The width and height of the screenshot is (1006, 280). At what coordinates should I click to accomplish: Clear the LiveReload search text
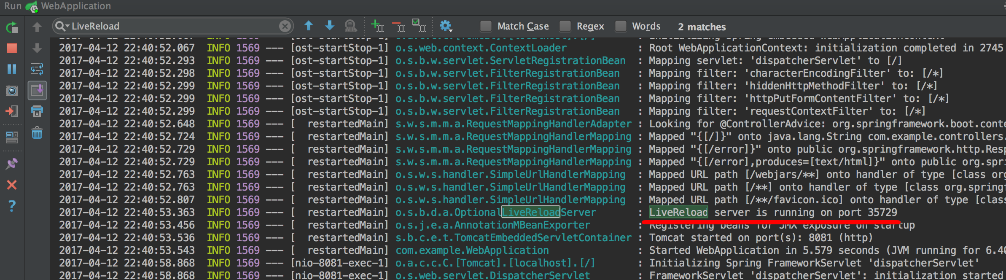[285, 26]
